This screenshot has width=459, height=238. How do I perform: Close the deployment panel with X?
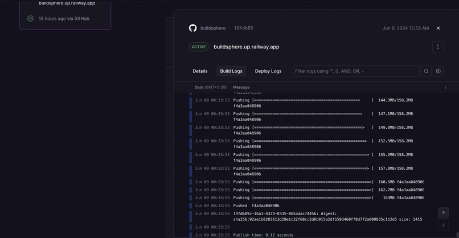tap(438, 28)
